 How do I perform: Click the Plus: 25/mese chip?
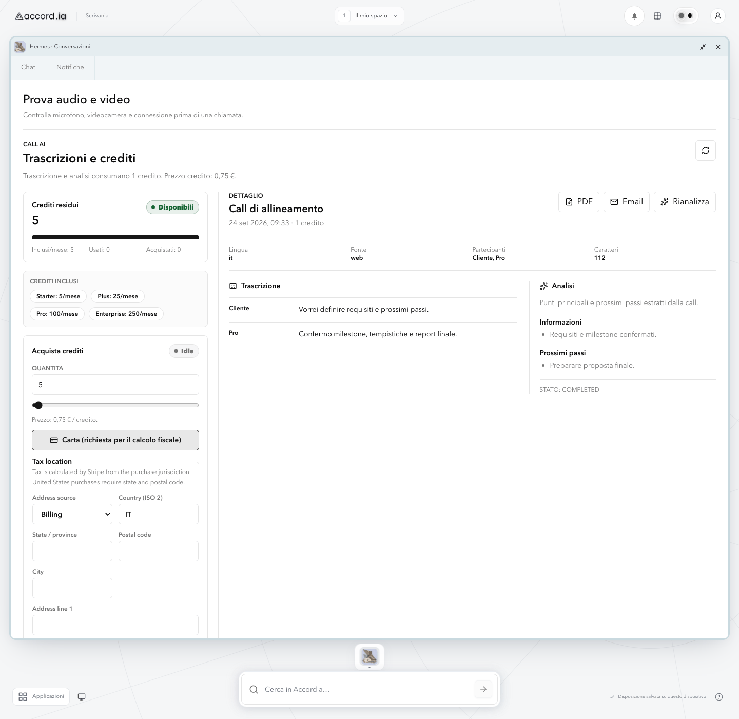[x=118, y=296]
